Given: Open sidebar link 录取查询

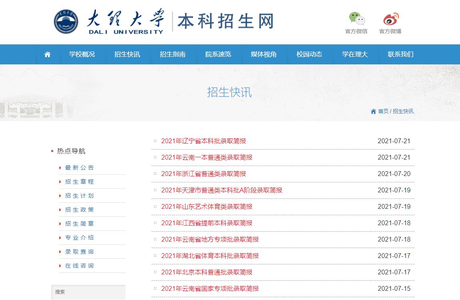Looking at the screenshot, I should pyautogui.click(x=80, y=252).
